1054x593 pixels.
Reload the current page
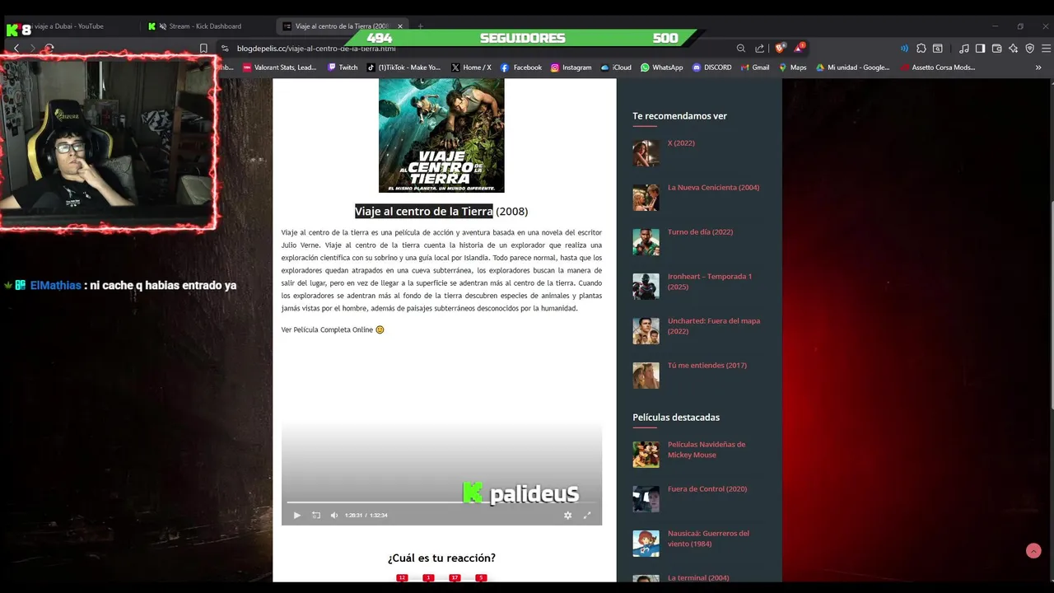[x=49, y=49]
